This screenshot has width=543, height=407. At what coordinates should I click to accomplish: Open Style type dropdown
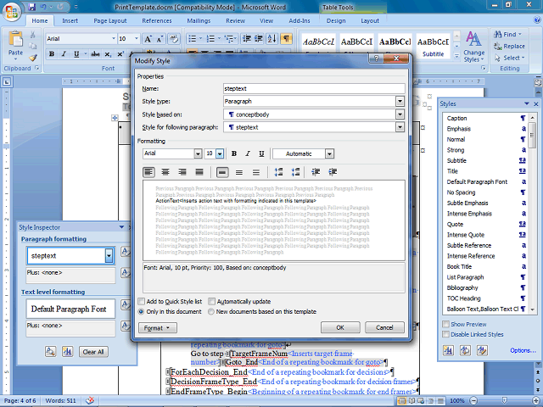(400, 102)
